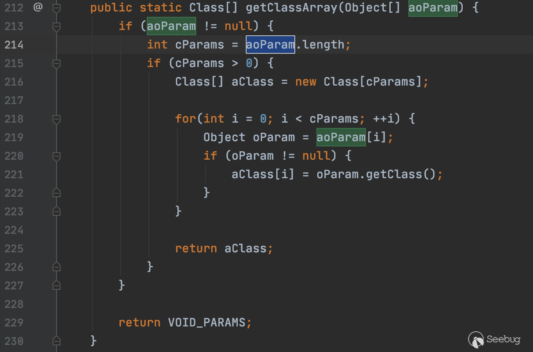Collapse the for loop fold at line 218
Screen dimensions: 533x352
tap(56, 119)
